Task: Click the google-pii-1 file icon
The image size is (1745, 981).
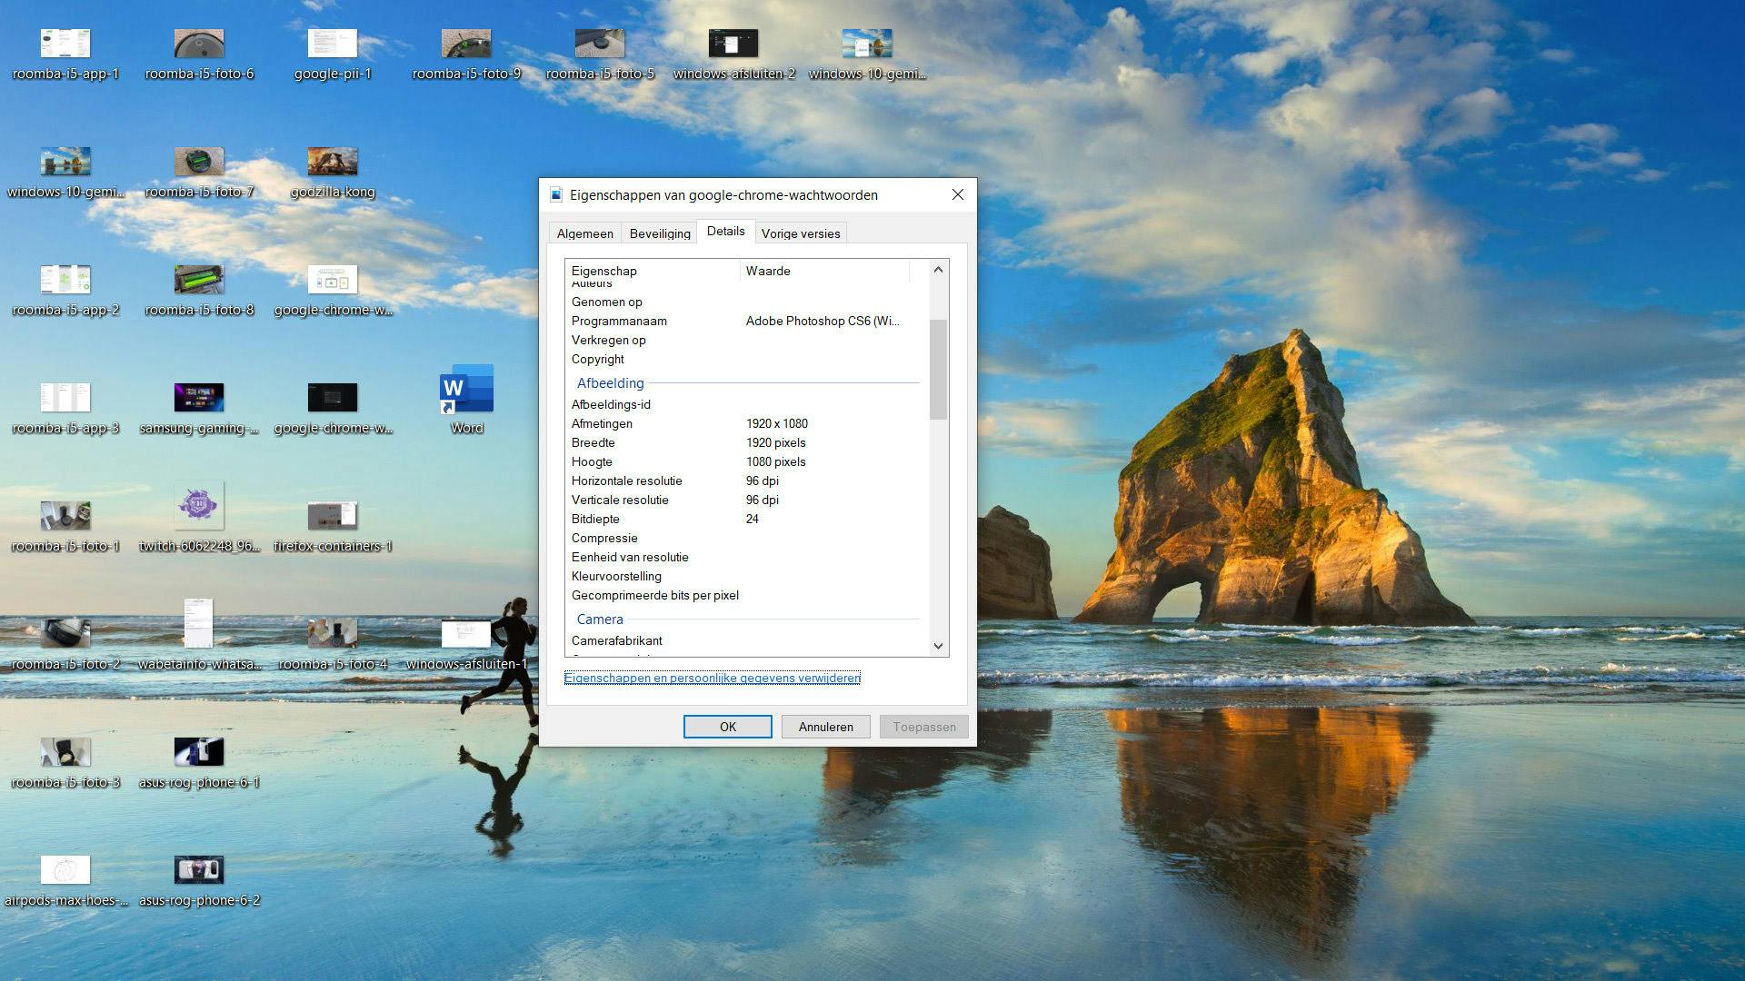Action: (x=333, y=44)
